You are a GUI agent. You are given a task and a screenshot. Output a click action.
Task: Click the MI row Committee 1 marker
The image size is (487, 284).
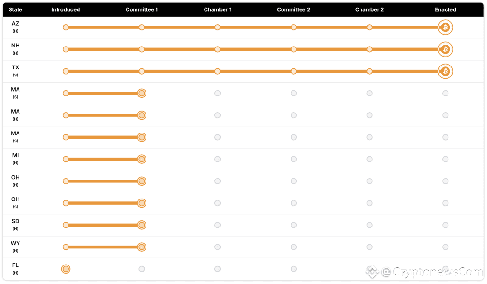(141, 159)
